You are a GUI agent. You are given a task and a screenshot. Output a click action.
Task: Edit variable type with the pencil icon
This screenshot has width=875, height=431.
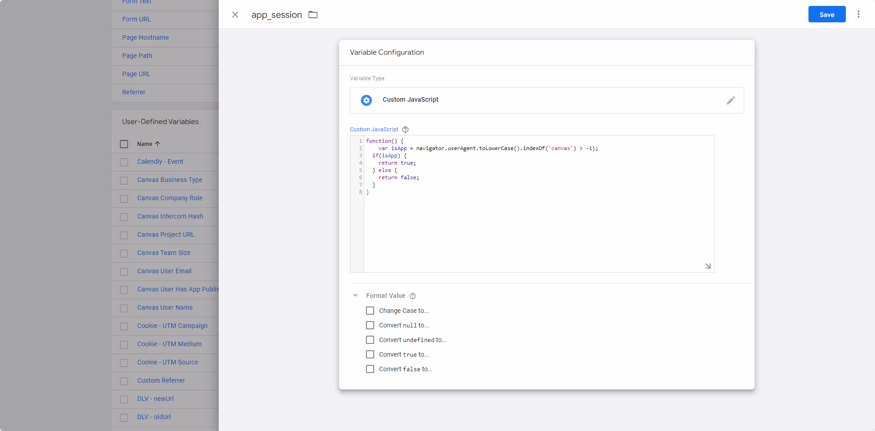pos(731,100)
